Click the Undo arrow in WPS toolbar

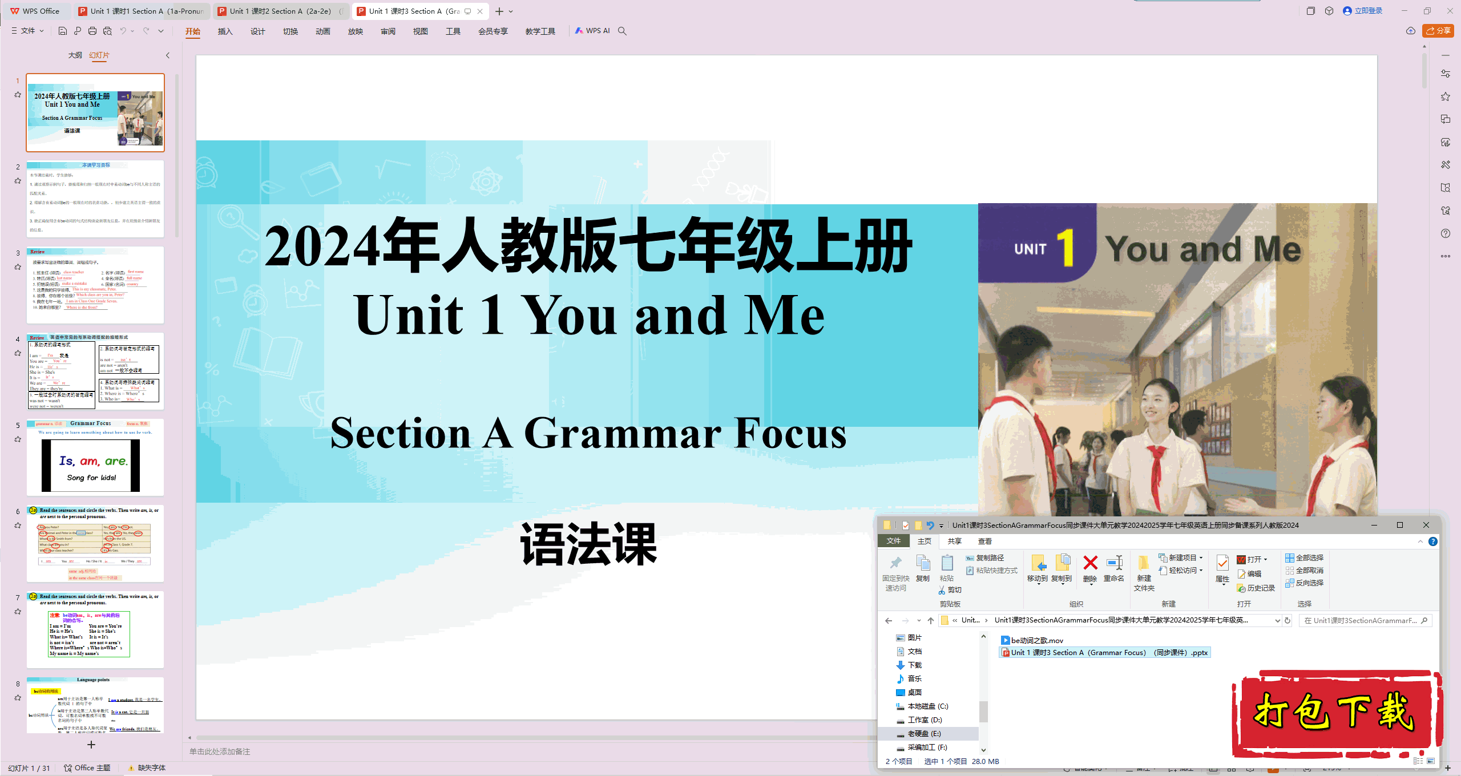[123, 31]
